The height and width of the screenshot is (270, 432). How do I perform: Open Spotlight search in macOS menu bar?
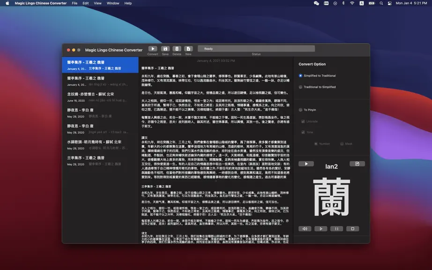381,3
